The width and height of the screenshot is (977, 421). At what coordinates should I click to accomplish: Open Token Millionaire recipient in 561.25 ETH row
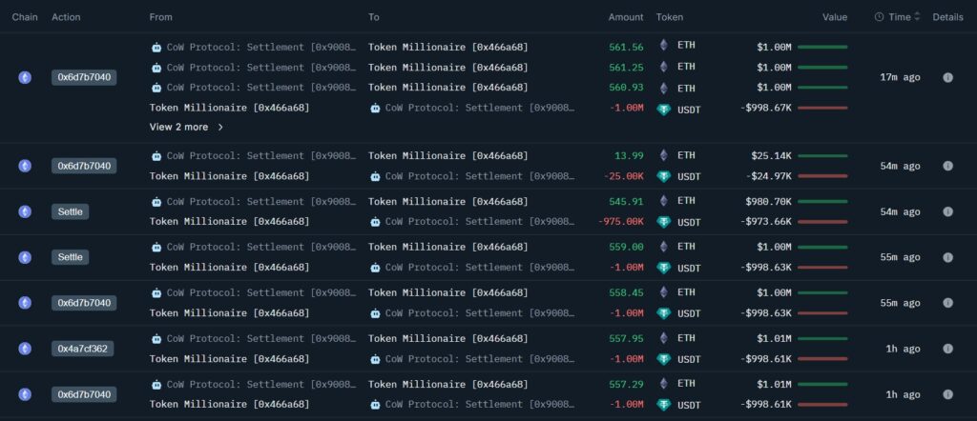click(x=448, y=68)
